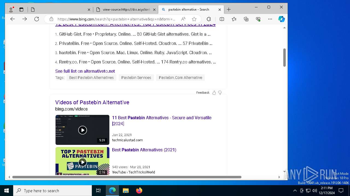350x196 pixels.
Task: Click the vertical scrollbar up arrow
Action: point(284,27)
